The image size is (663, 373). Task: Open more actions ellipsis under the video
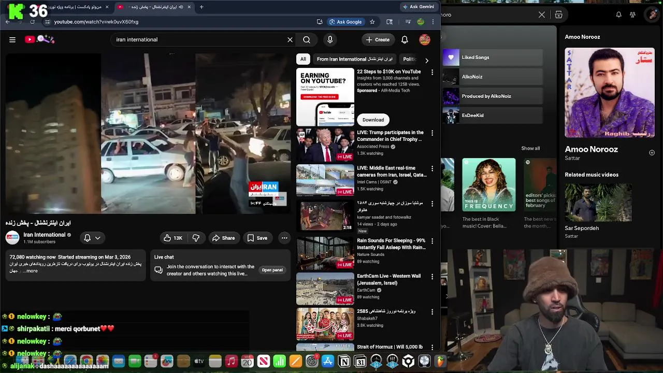tap(284, 238)
